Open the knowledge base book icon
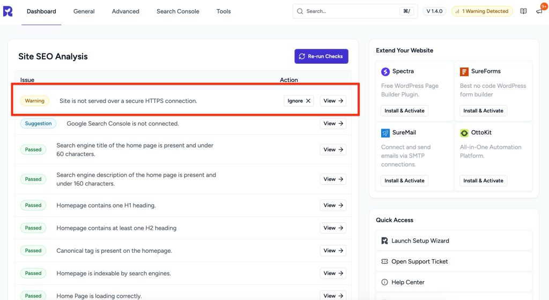This screenshot has height=300, width=549. click(x=523, y=11)
